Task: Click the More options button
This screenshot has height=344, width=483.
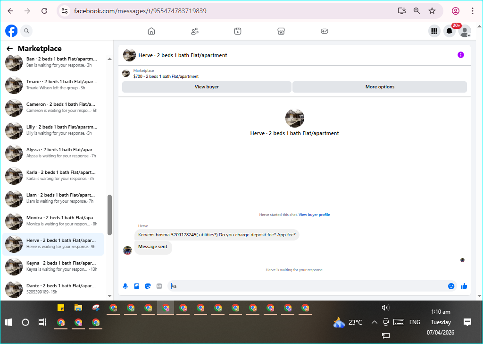Action: pos(380,87)
